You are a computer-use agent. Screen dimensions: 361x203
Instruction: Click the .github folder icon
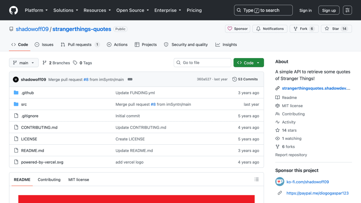click(x=16, y=93)
